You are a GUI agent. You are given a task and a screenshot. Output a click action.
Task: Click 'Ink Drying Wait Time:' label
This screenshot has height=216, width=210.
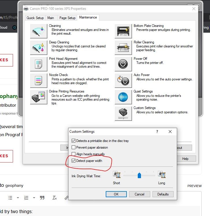(86, 176)
